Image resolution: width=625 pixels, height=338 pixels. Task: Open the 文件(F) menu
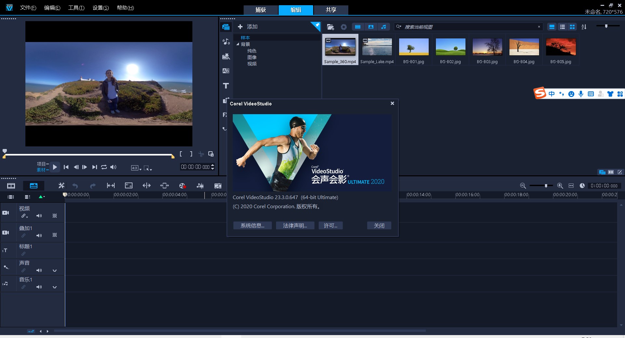point(28,8)
